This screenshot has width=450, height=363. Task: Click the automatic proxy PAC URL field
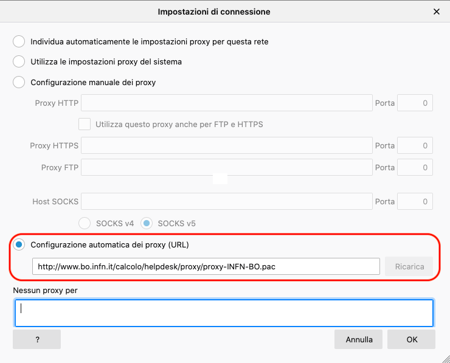[206, 266]
